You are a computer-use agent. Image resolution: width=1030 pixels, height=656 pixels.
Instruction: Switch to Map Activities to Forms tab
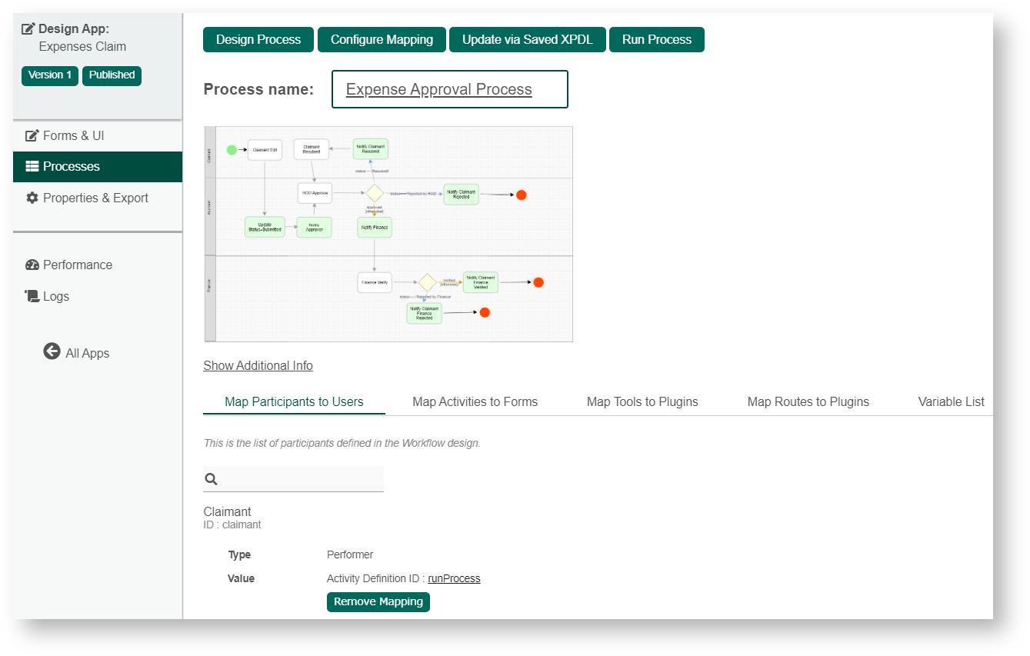[x=475, y=401]
